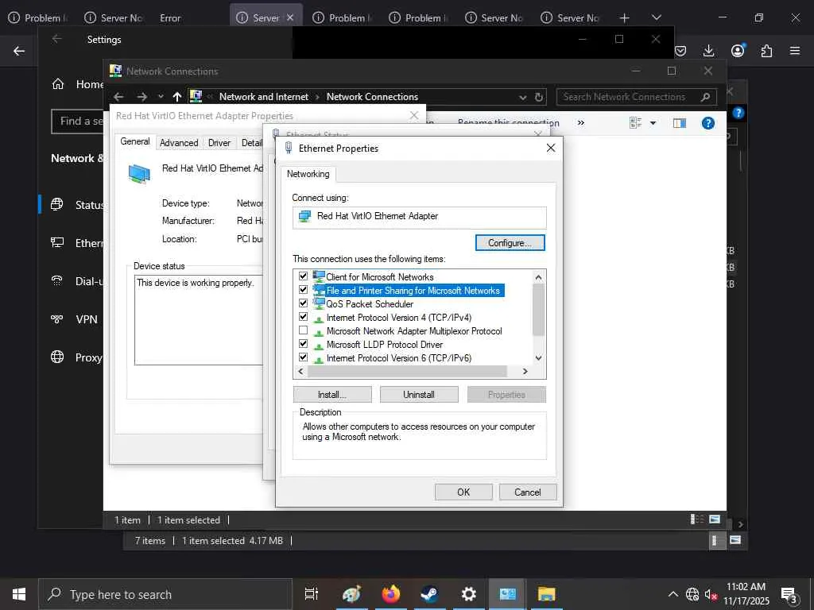
Task: Click horizontal scroll left arrow in items list
Action: click(300, 372)
